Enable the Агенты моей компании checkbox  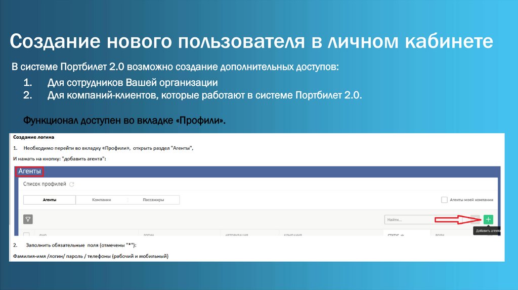coord(444,200)
